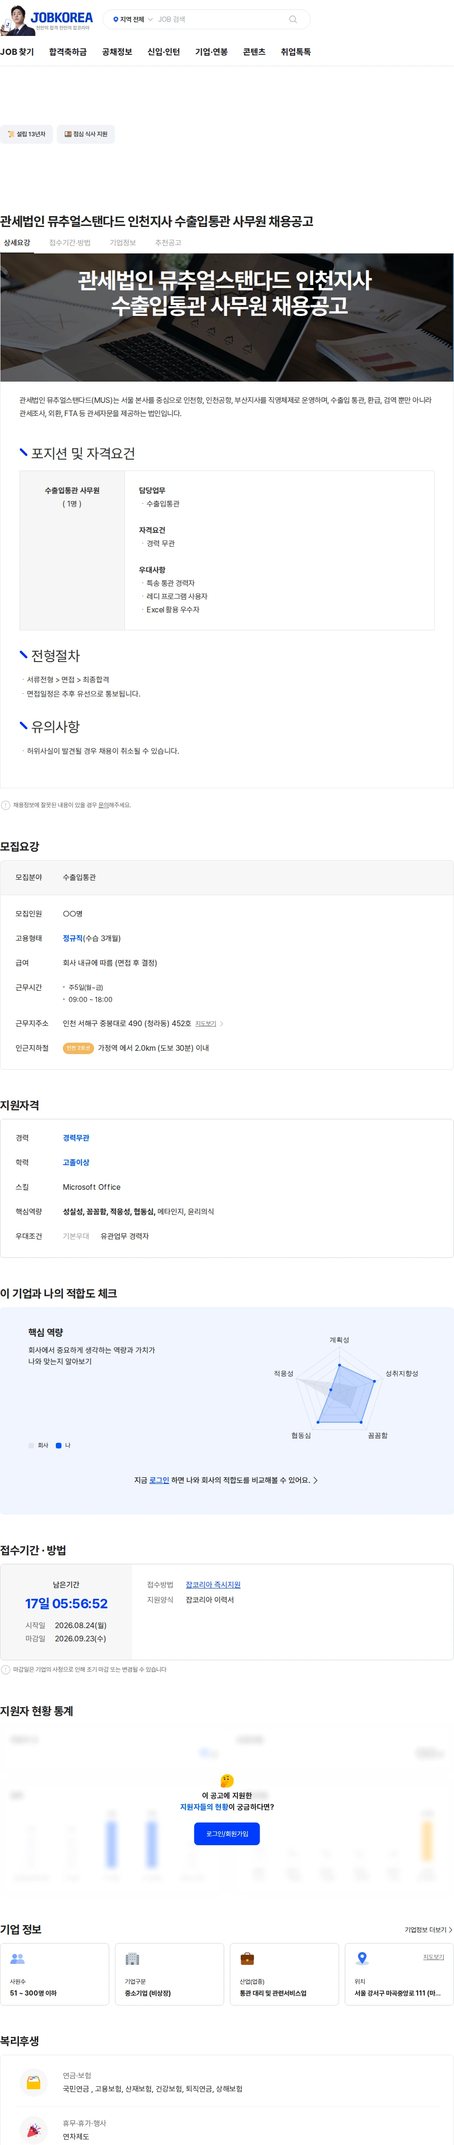Image resolution: width=454 pixels, height=2145 pixels.
Task: Click the 휴무·휴가·행사 party icon
Action: click(x=33, y=2130)
